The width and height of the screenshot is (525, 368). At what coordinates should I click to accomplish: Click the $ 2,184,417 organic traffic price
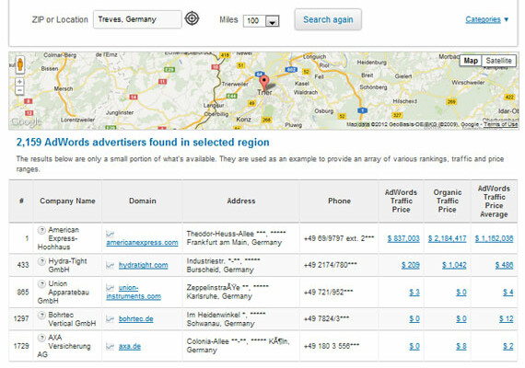pyautogui.click(x=447, y=238)
